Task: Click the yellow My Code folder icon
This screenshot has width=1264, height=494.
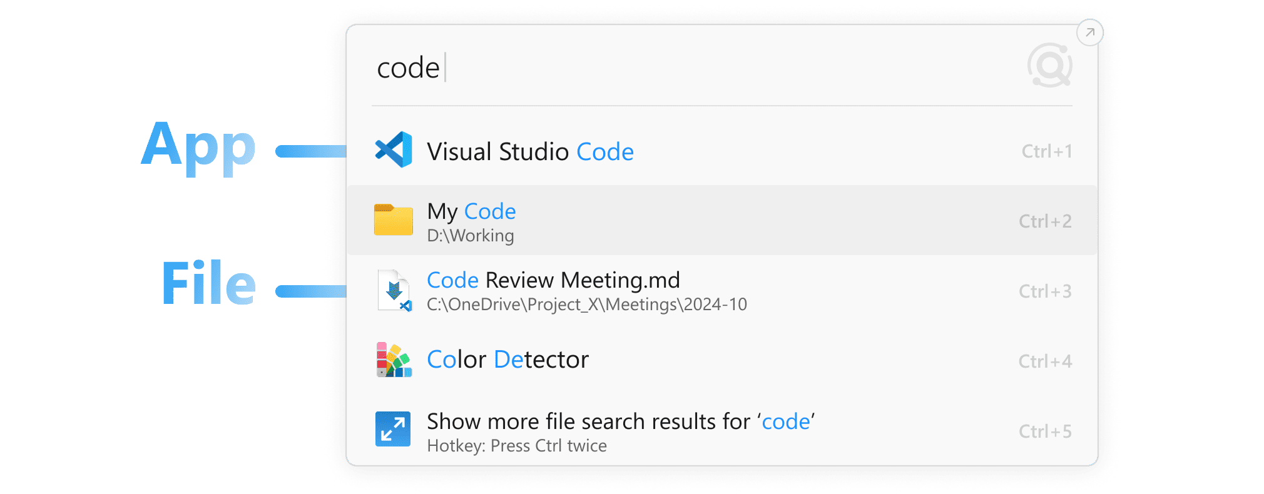Action: 394,219
